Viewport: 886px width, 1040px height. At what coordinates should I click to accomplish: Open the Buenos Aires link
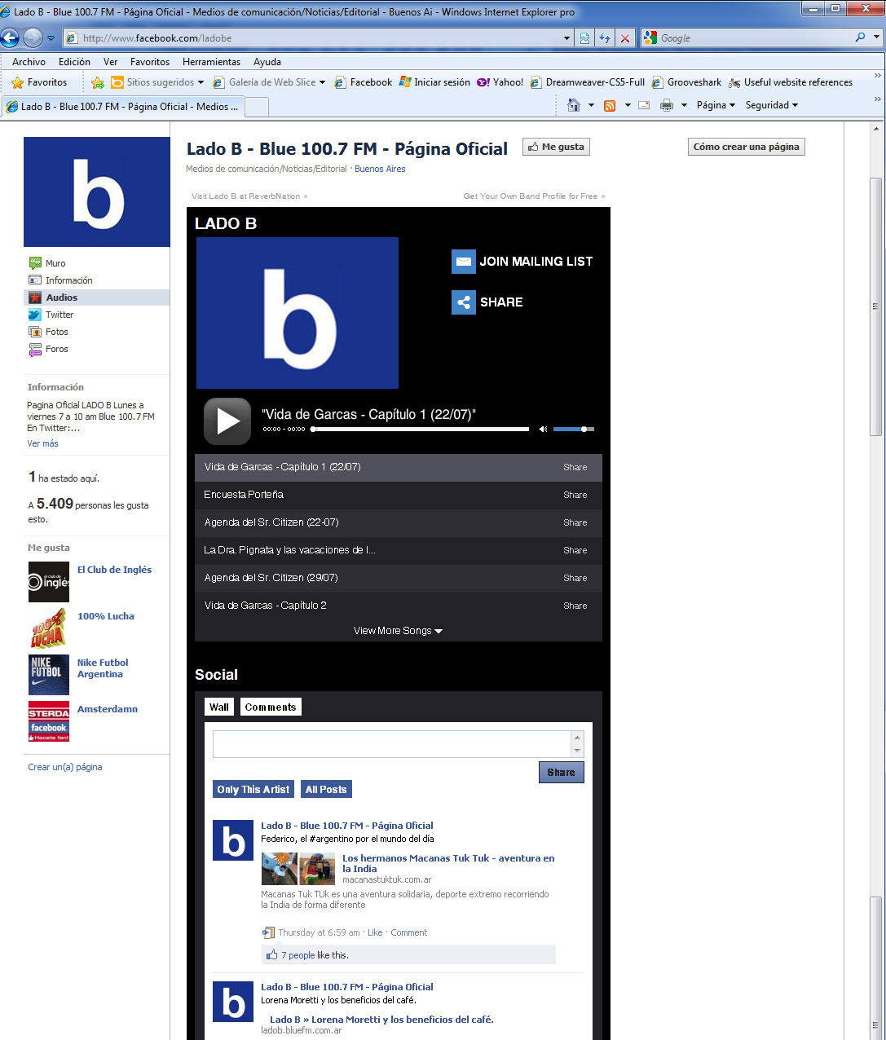point(380,169)
